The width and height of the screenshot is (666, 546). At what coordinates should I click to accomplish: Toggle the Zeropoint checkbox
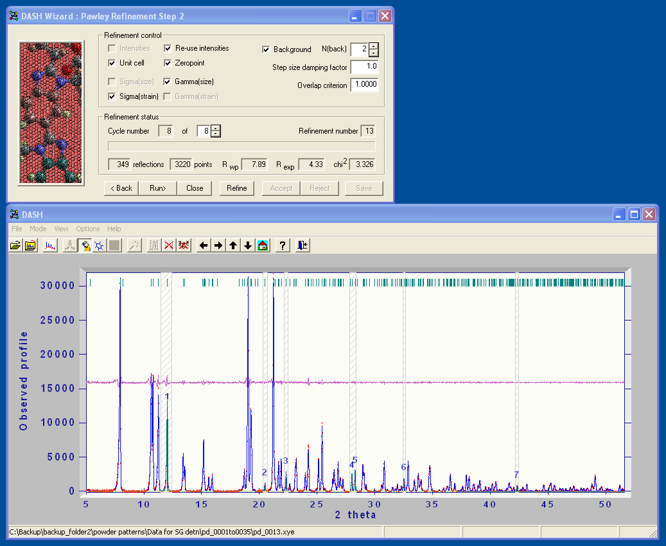168,63
